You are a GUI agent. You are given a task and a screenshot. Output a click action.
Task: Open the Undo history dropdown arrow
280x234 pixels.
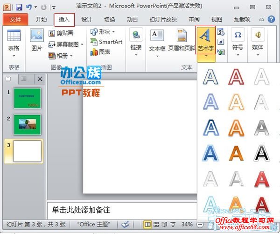click(x=35, y=7)
